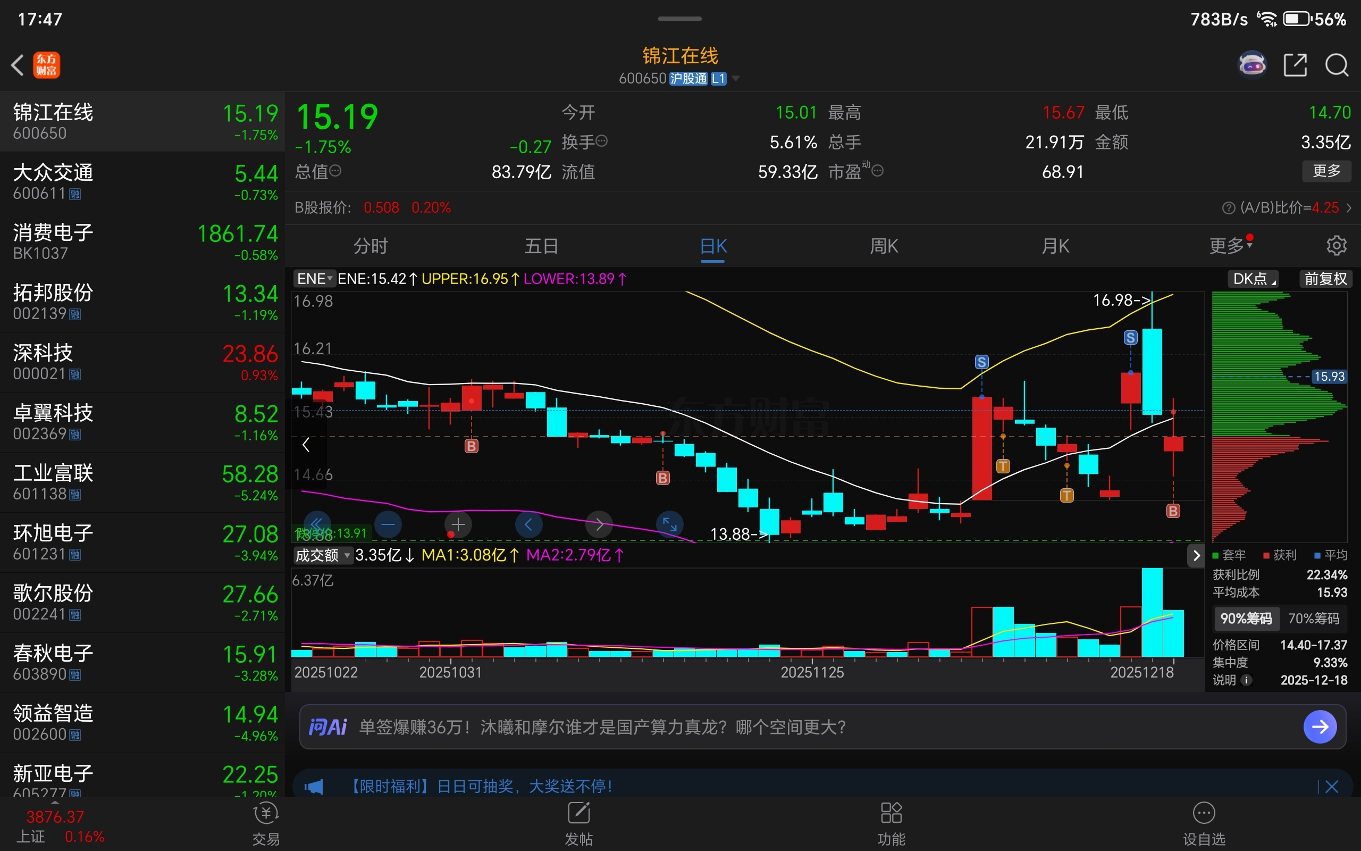Expand chart to fullscreen icon
This screenshot has width=1361, height=851.
(669, 524)
